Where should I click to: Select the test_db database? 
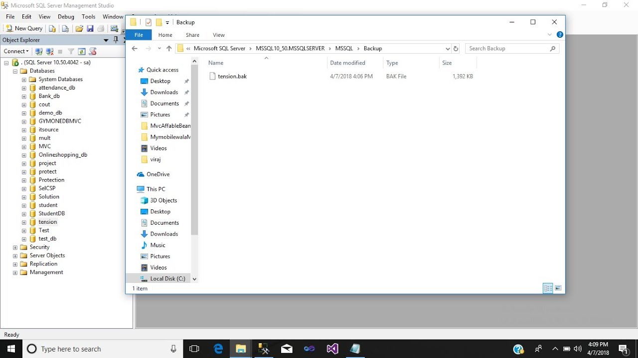pyautogui.click(x=47, y=239)
